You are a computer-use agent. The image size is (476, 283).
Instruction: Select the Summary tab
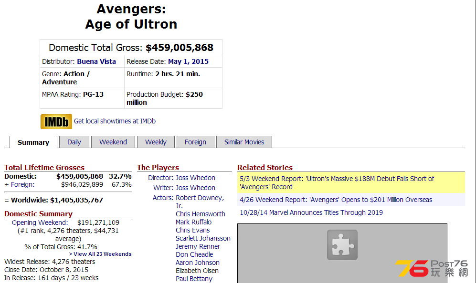click(x=33, y=142)
